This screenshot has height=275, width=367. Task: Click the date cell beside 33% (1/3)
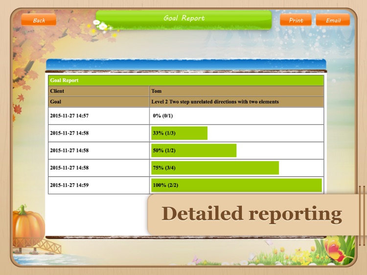pyautogui.click(x=98, y=133)
